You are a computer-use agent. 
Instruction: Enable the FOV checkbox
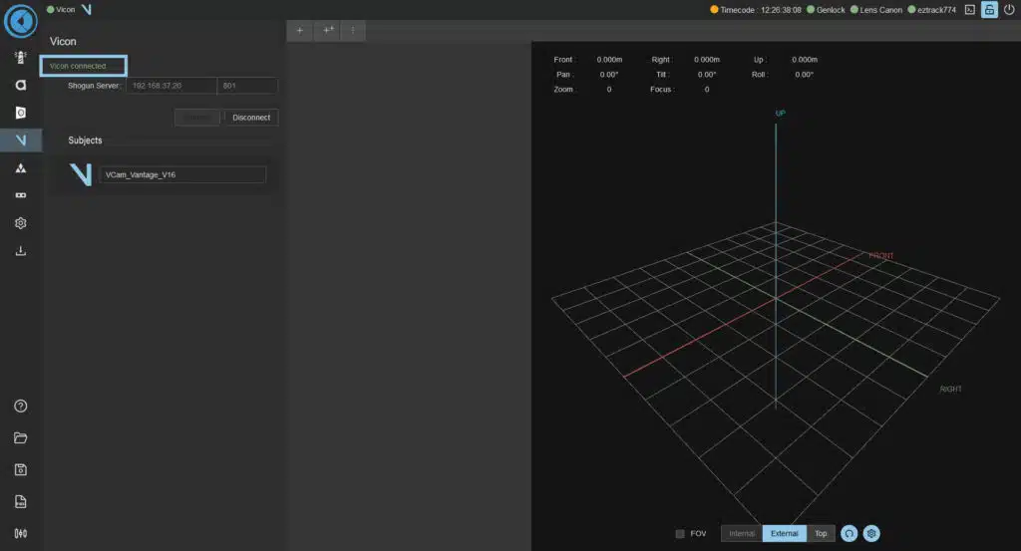(680, 534)
